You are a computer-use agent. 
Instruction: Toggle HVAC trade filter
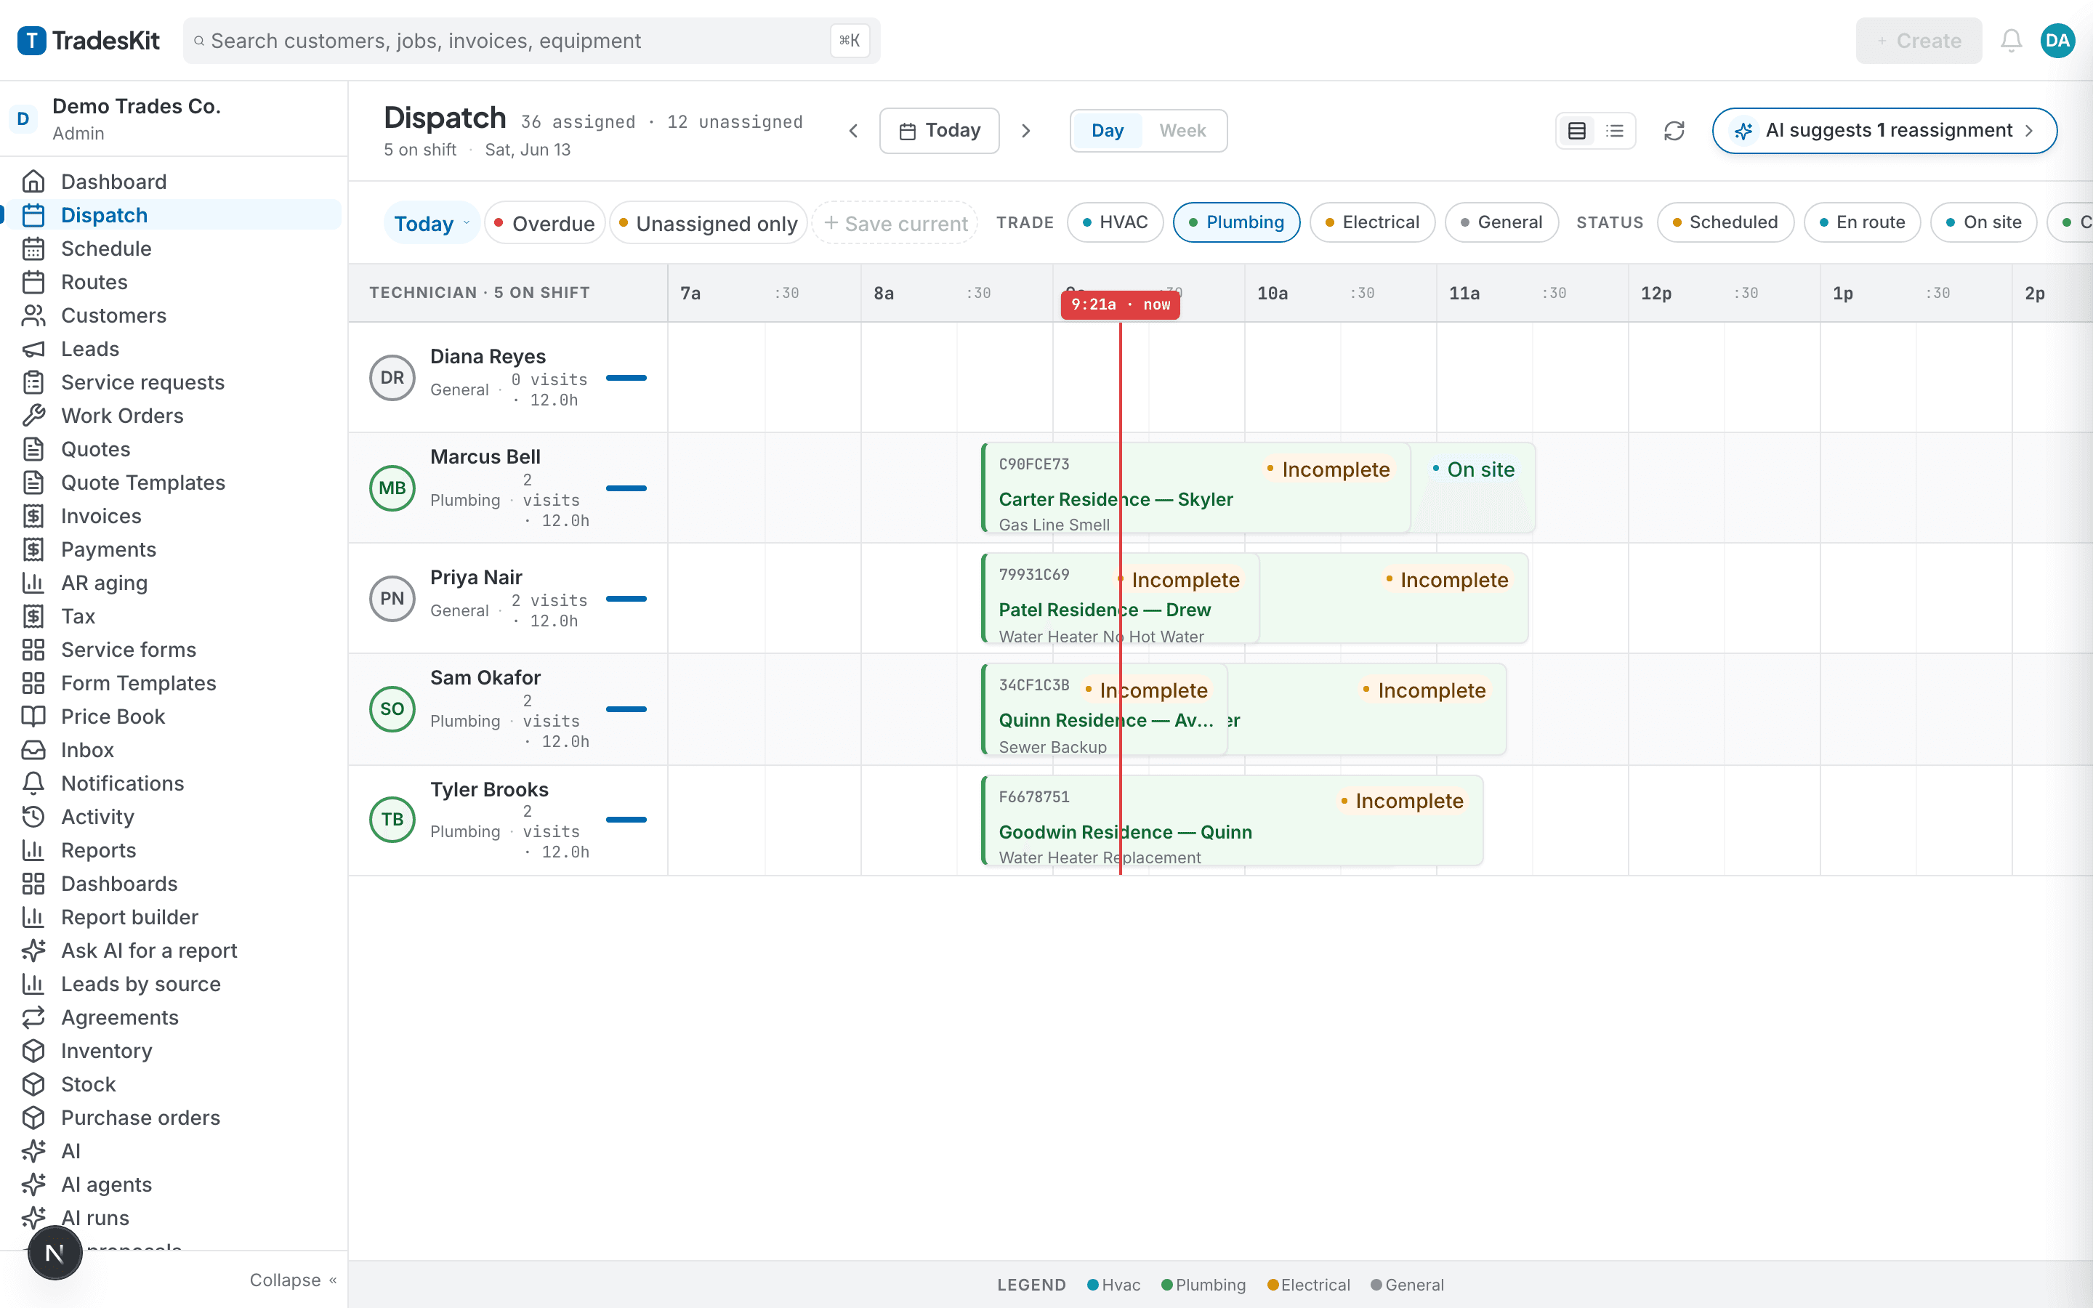[x=1115, y=222]
